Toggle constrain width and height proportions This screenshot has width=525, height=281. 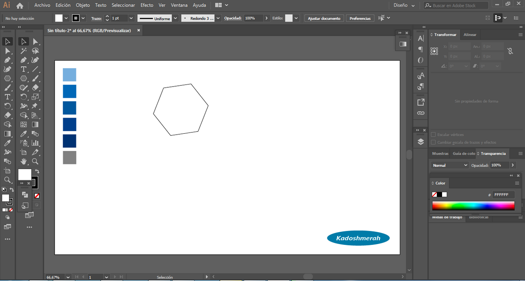point(510,51)
